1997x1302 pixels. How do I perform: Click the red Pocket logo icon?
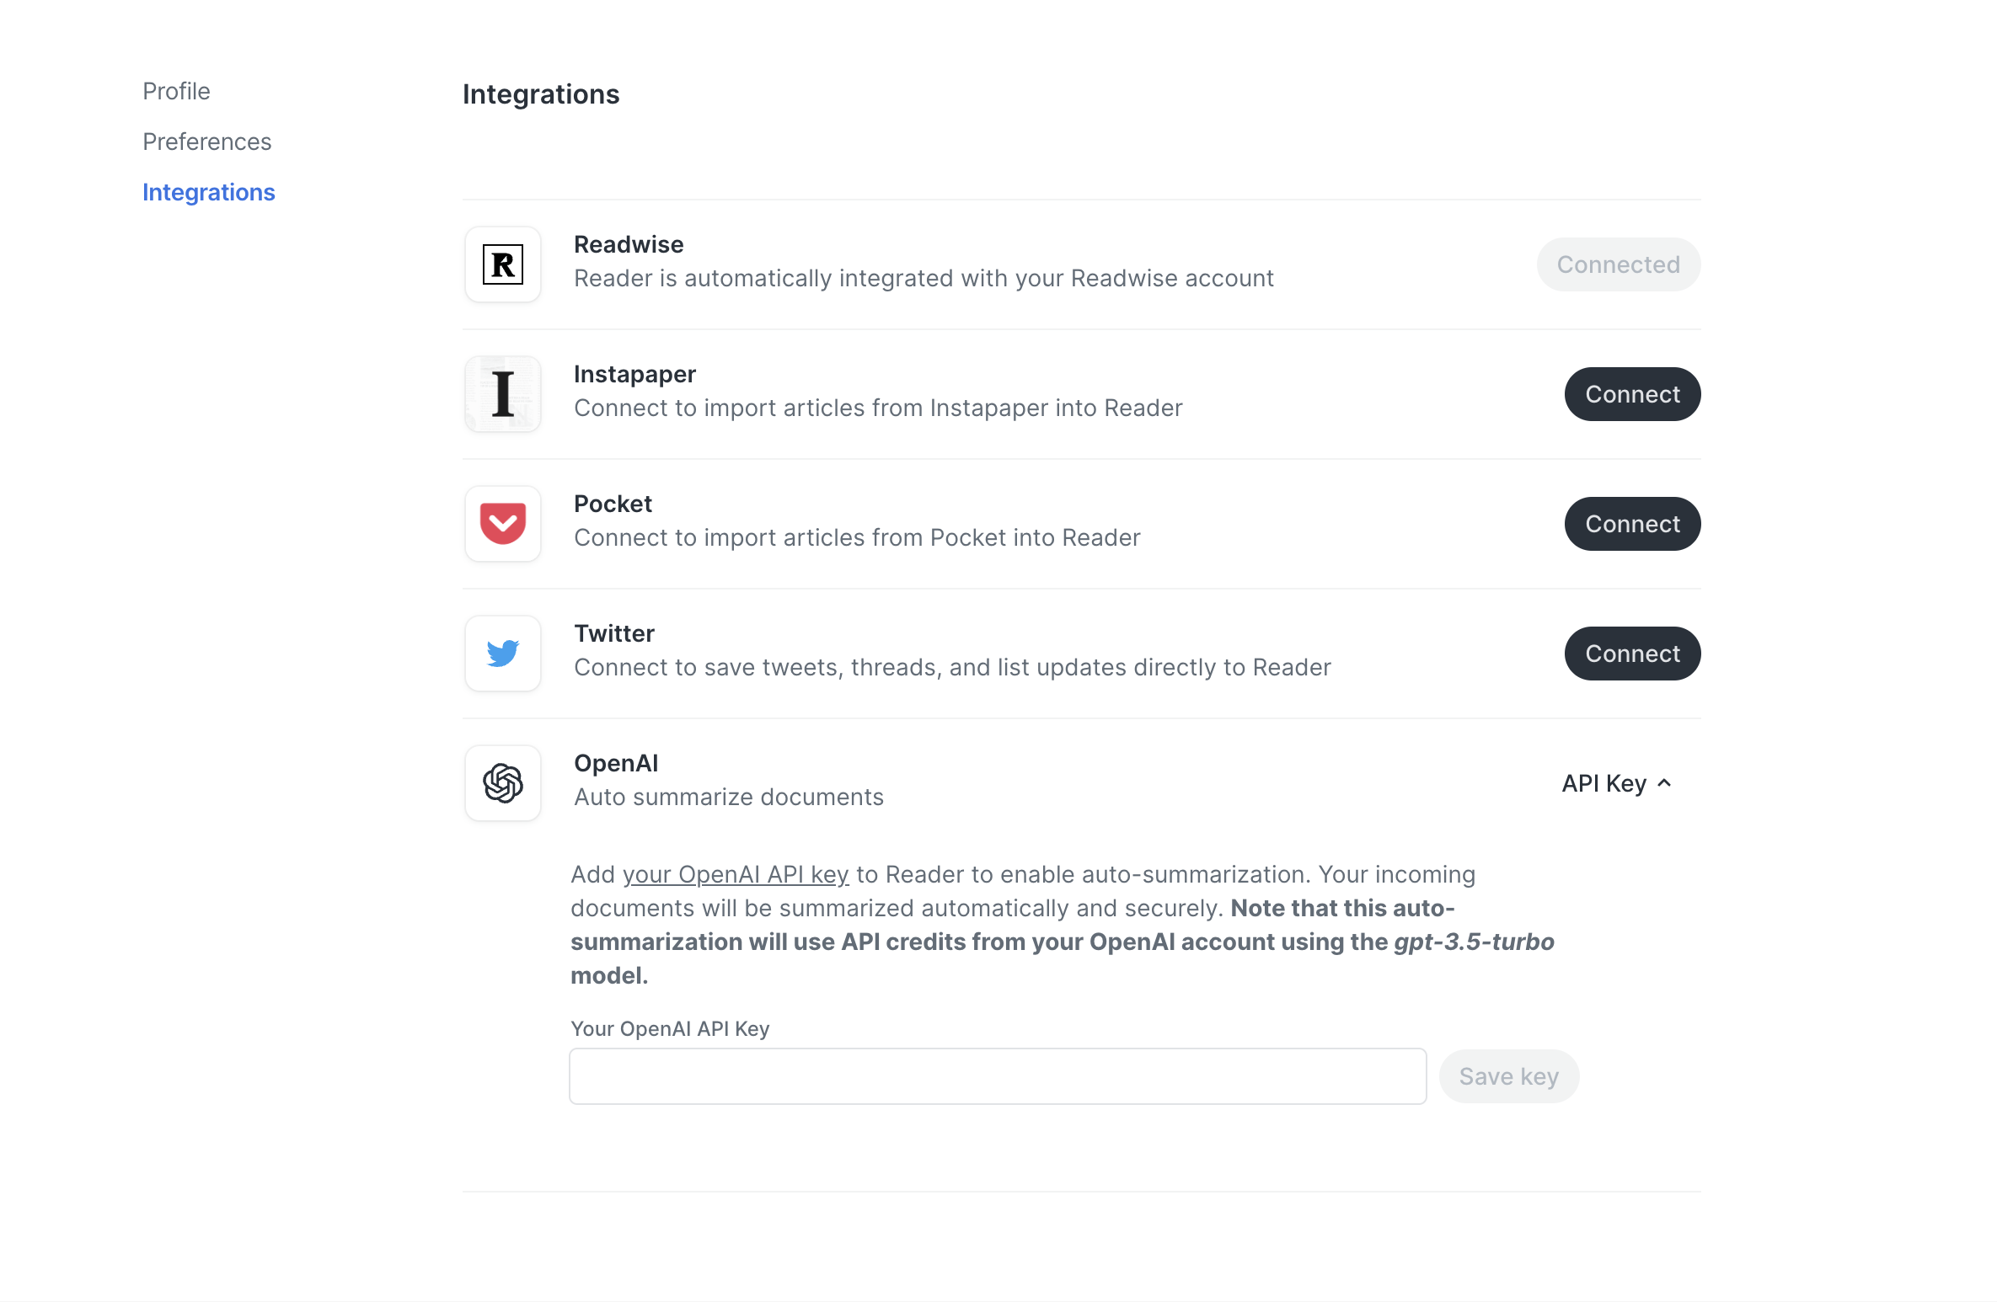coord(503,524)
